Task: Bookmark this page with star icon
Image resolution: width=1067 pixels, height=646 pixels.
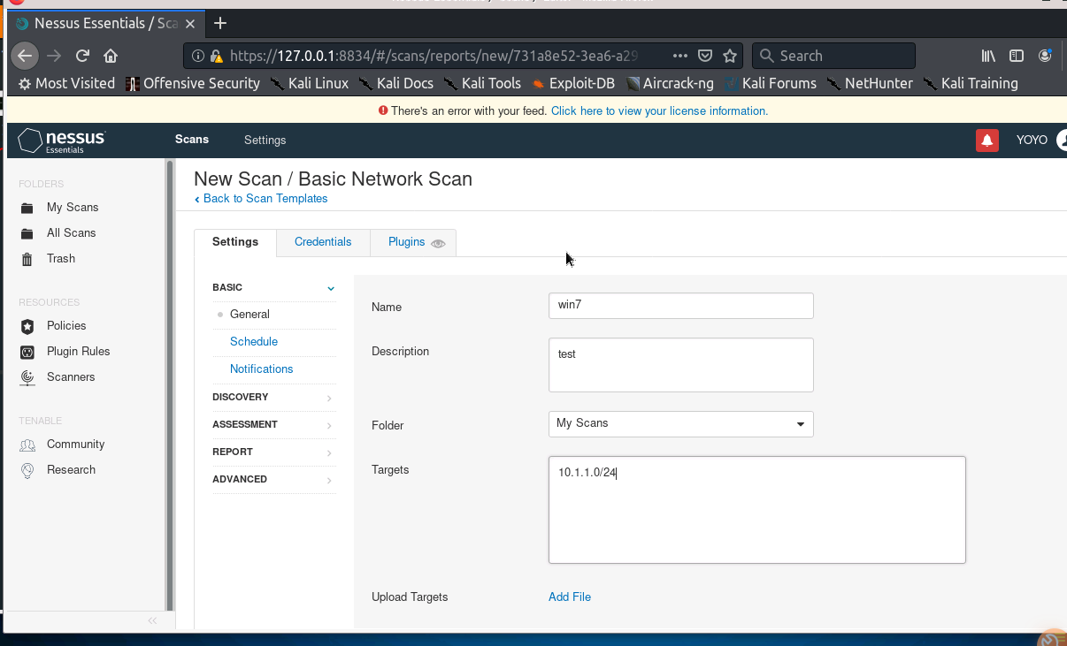Action: (x=730, y=56)
